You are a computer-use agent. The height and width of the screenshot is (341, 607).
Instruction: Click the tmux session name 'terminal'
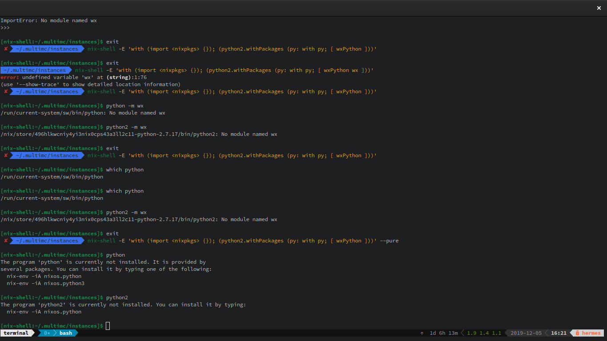coord(16,333)
